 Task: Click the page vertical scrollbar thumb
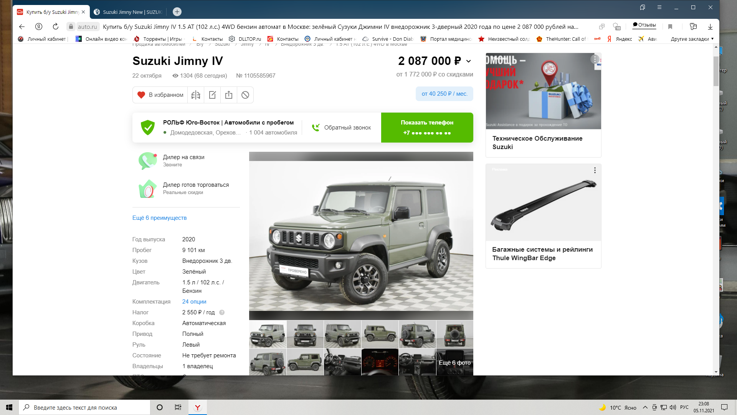point(716,71)
